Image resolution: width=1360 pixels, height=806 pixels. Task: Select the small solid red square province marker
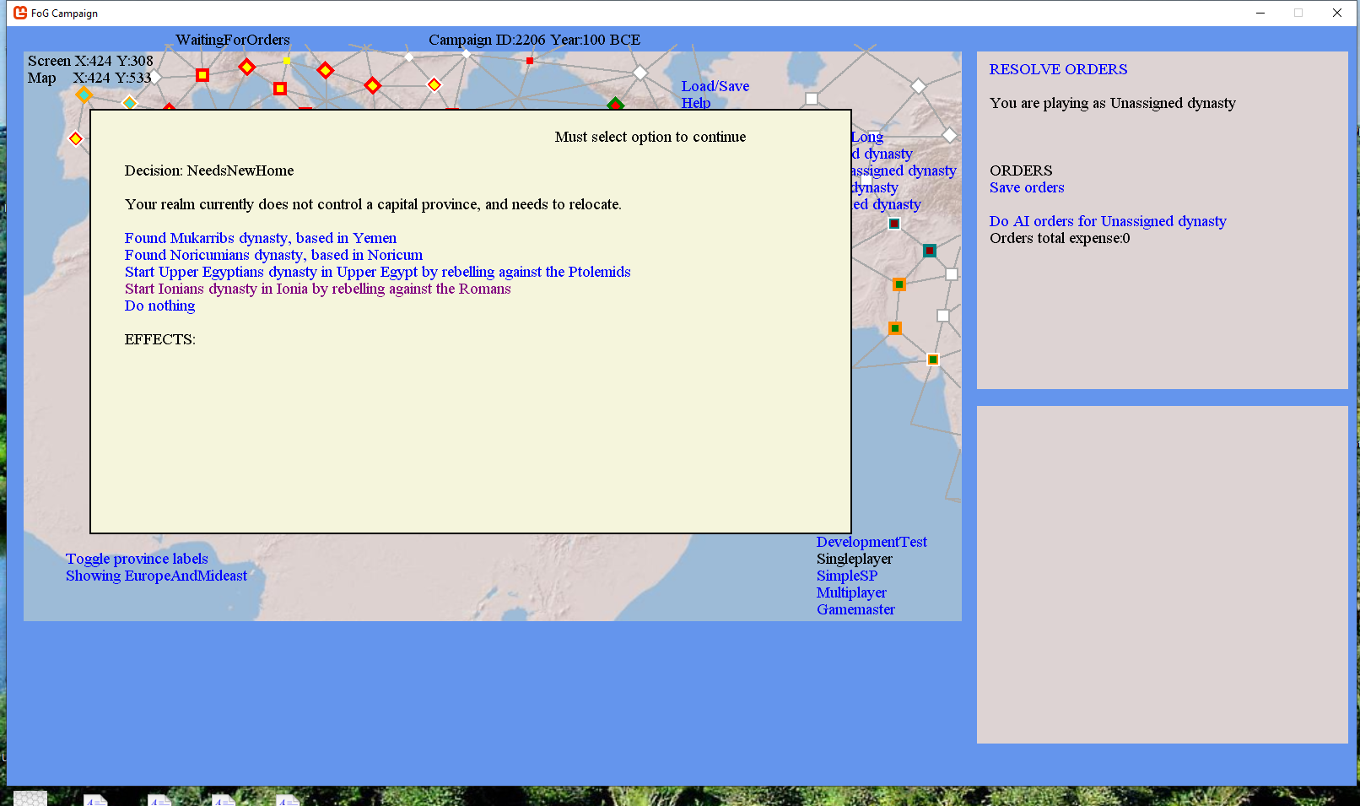[530, 61]
